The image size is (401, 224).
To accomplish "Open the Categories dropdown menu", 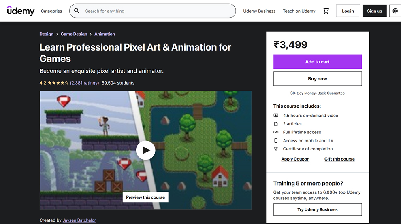I will (x=51, y=11).
